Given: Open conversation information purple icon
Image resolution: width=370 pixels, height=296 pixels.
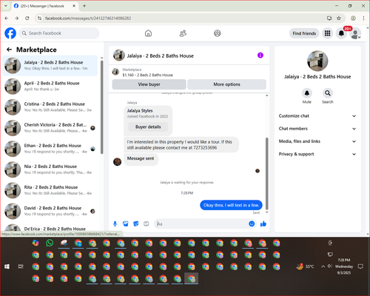Looking at the screenshot, I should tap(260, 55).
